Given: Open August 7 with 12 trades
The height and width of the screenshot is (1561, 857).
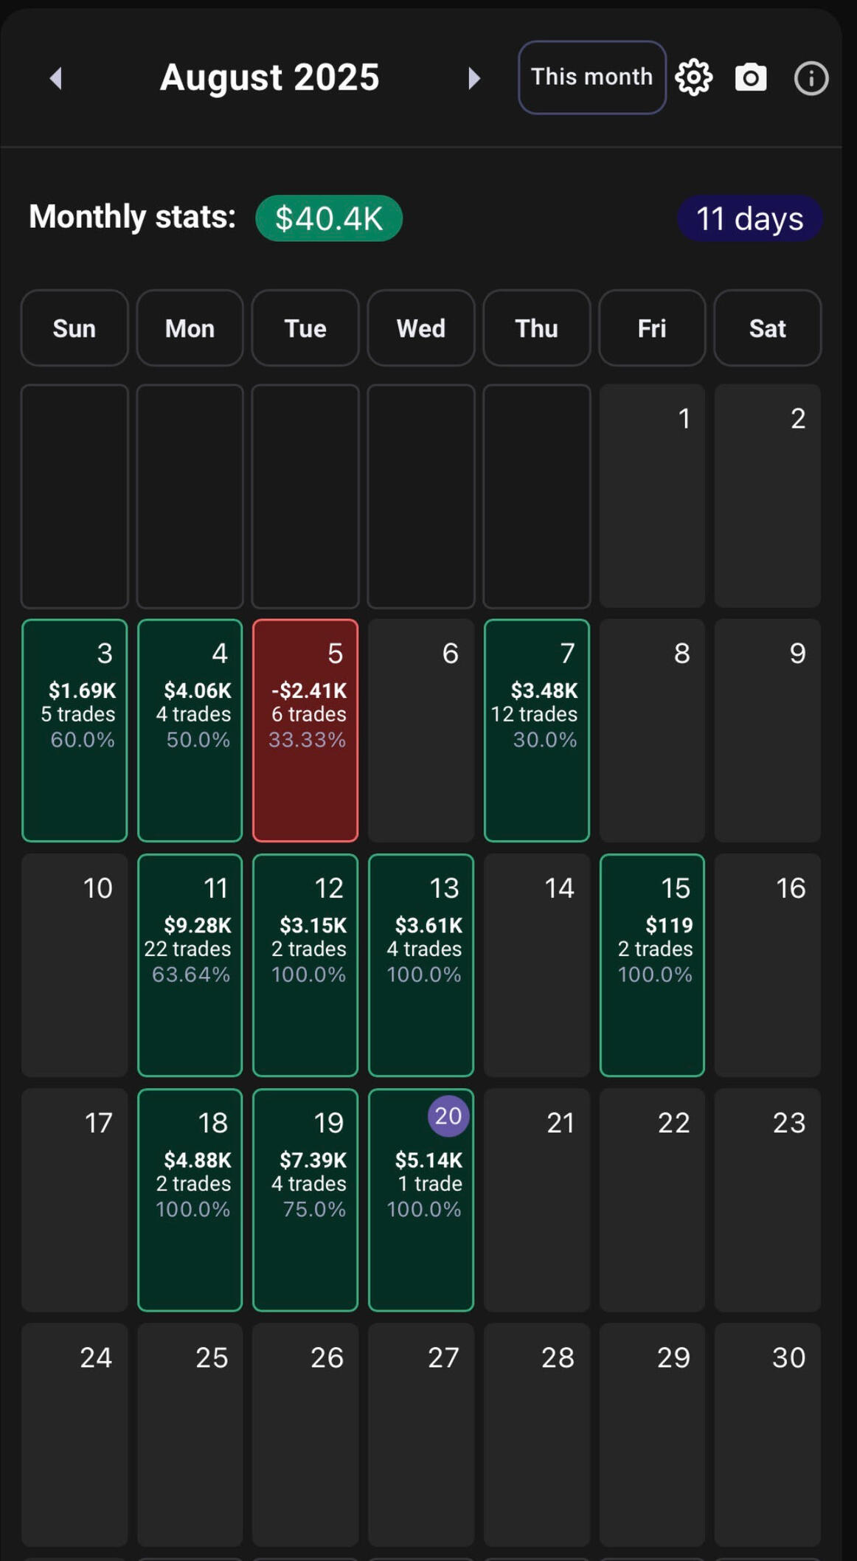Looking at the screenshot, I should pyautogui.click(x=537, y=730).
